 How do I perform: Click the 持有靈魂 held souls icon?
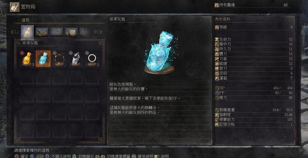(217, 5)
